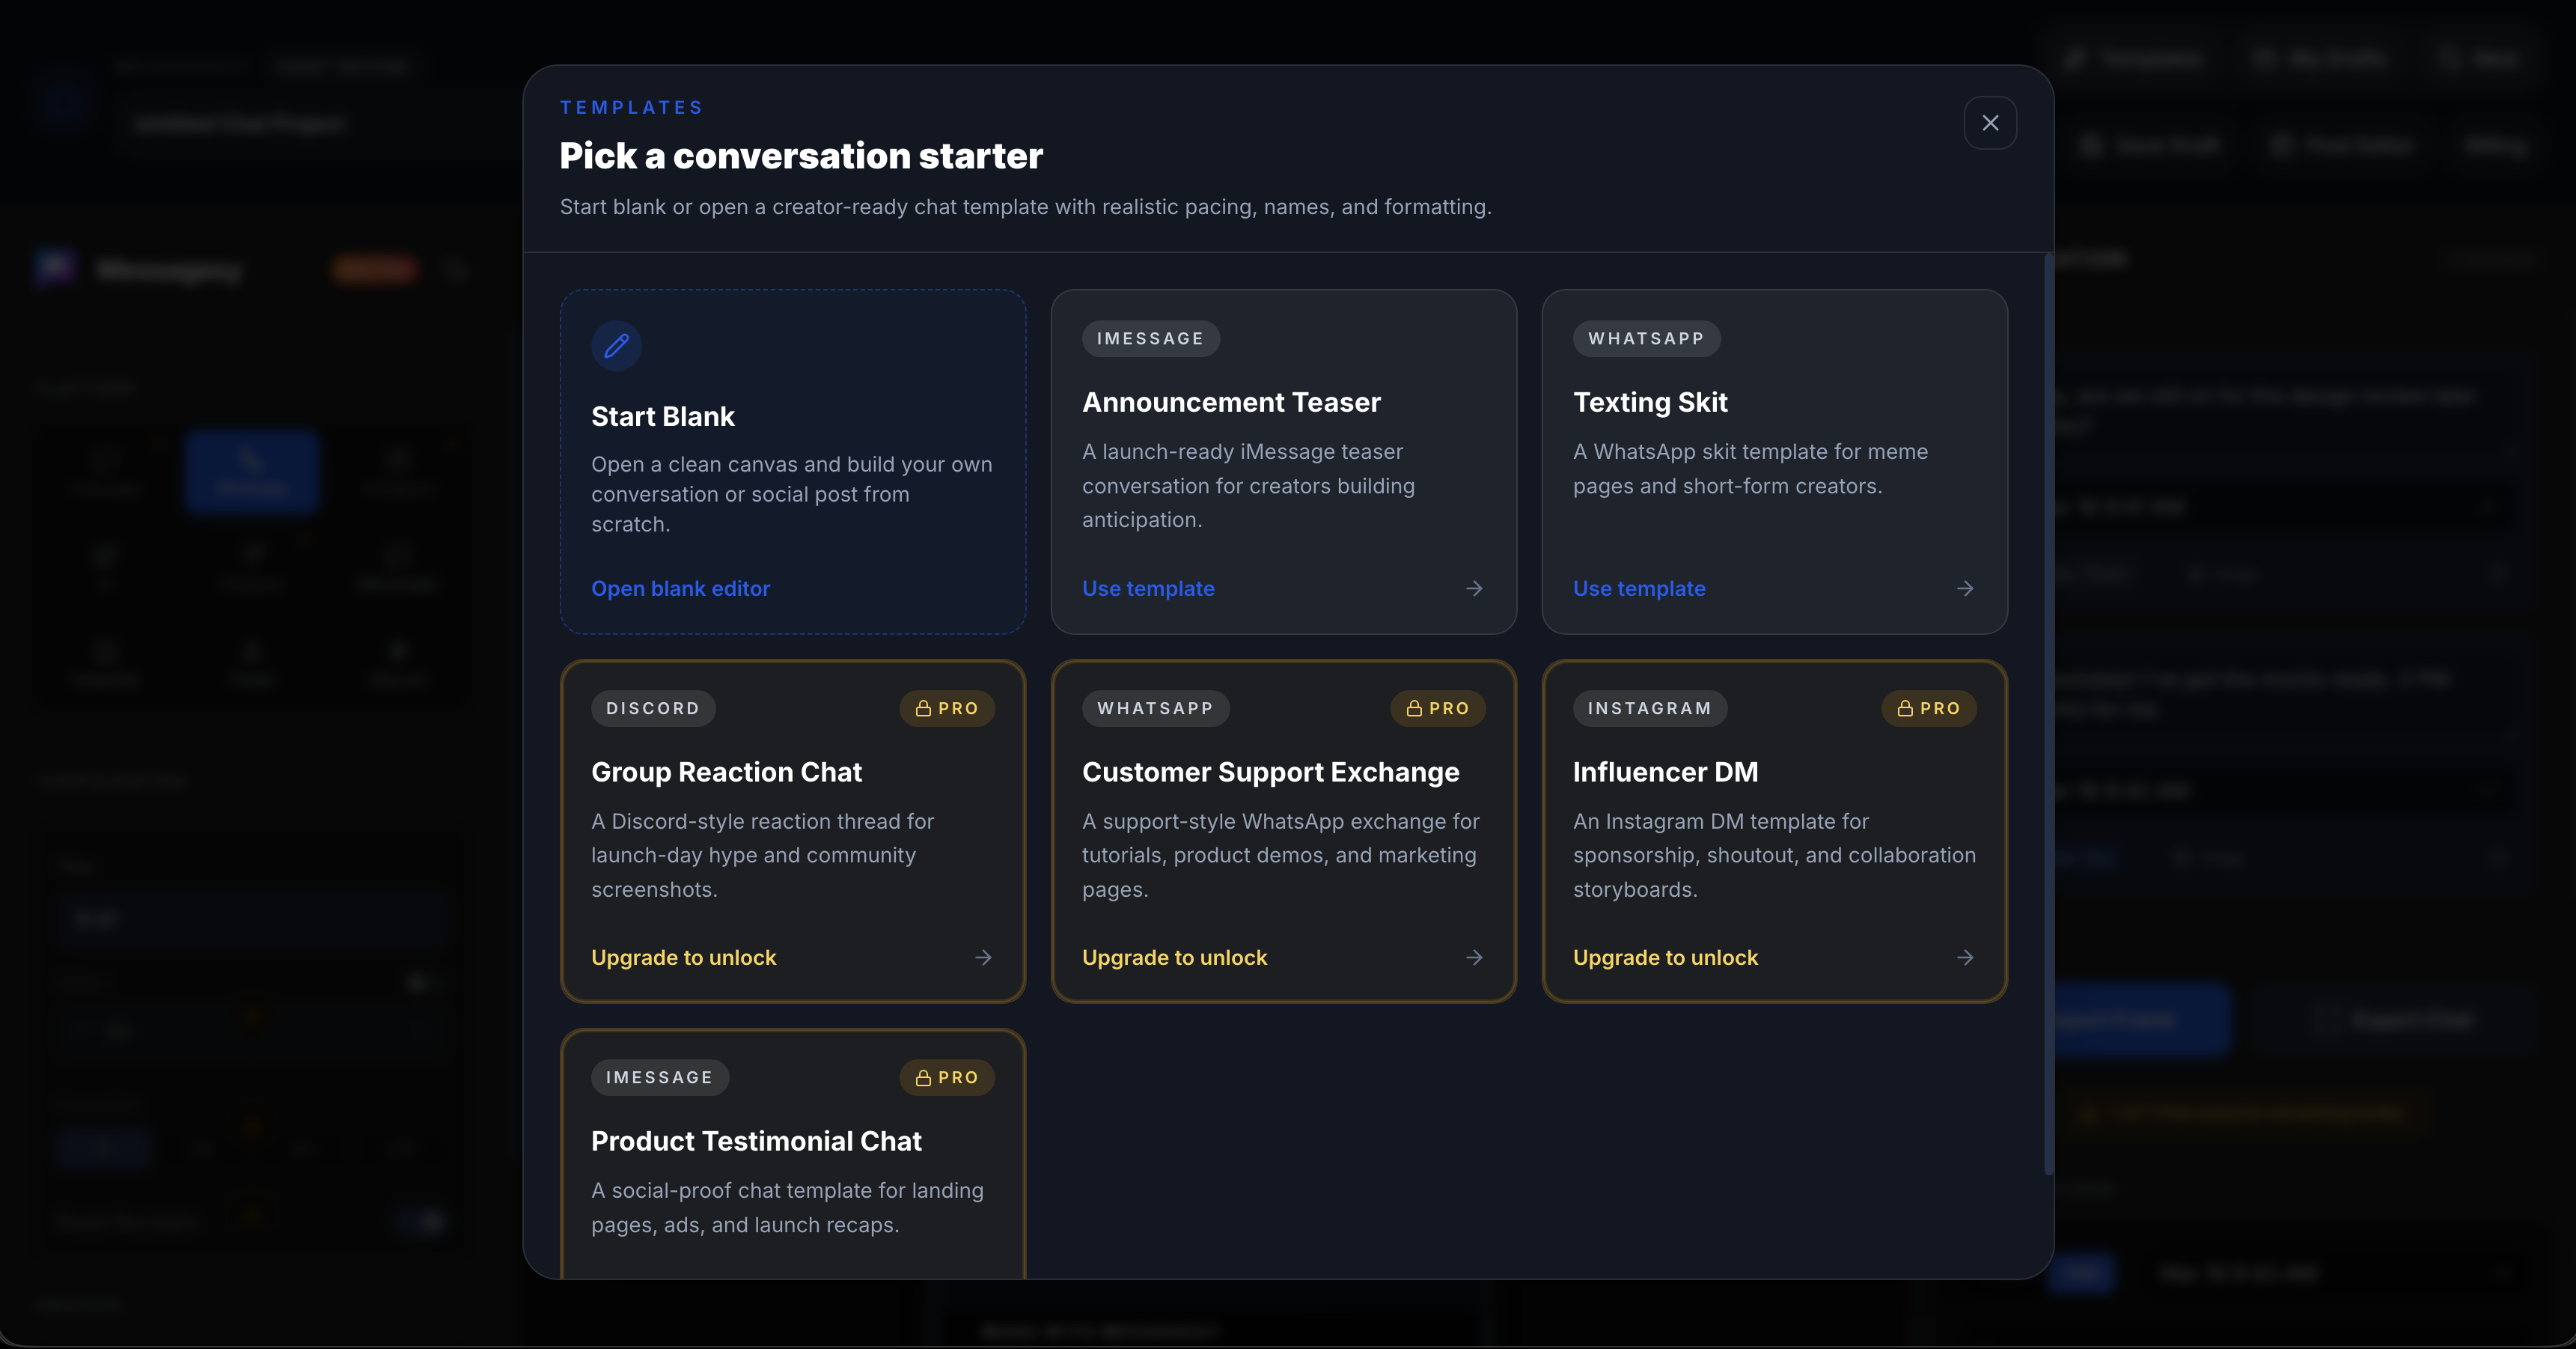The width and height of the screenshot is (2576, 1349).
Task: Click the arrow on Group Reaction Chat card
Action: [982, 958]
